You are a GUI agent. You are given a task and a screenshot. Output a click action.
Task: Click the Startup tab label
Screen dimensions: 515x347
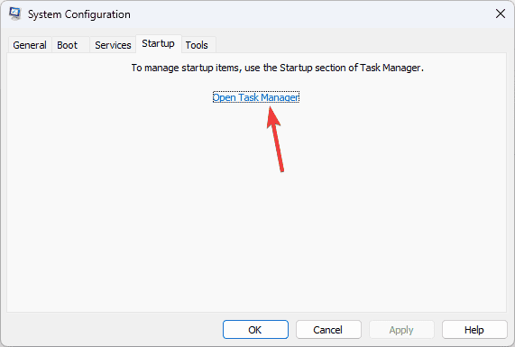pos(158,43)
